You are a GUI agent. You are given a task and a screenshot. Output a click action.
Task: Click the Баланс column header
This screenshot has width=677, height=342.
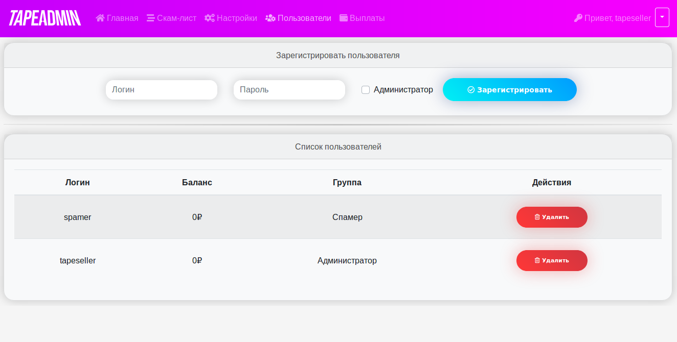point(197,182)
